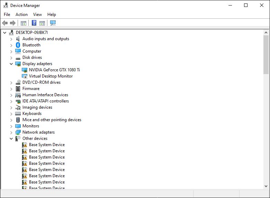Select Mice and other pointing devices label
This screenshot has width=270, height=198.
tap(52, 120)
